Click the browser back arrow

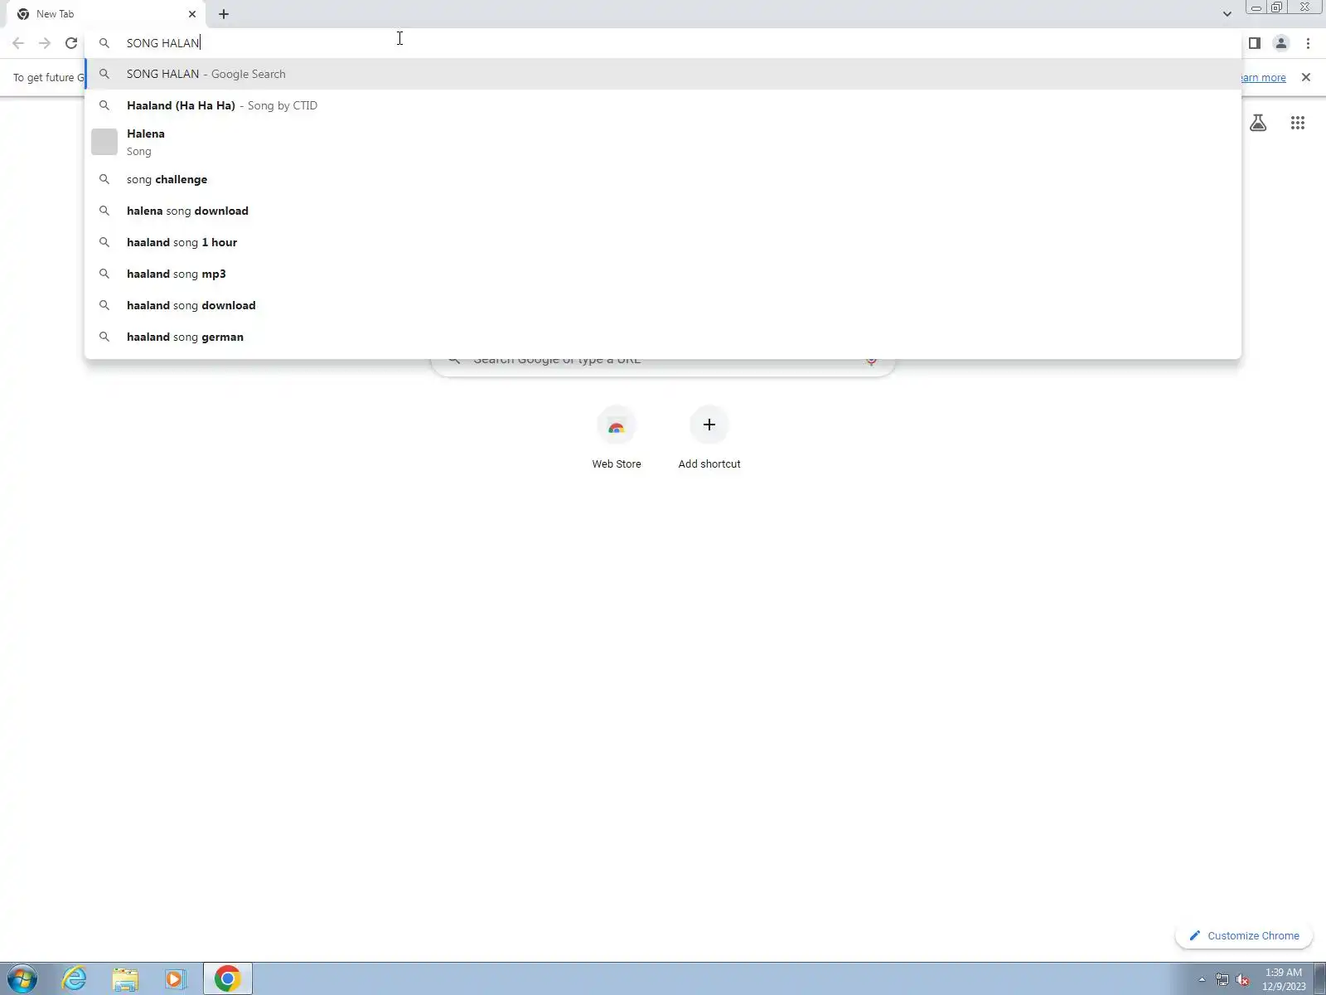coord(18,43)
